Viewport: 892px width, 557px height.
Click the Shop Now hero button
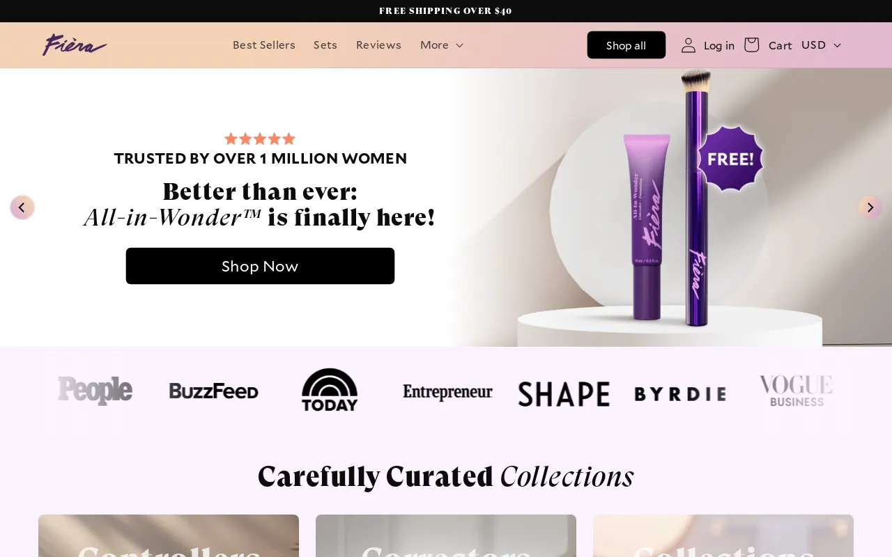pos(260,266)
